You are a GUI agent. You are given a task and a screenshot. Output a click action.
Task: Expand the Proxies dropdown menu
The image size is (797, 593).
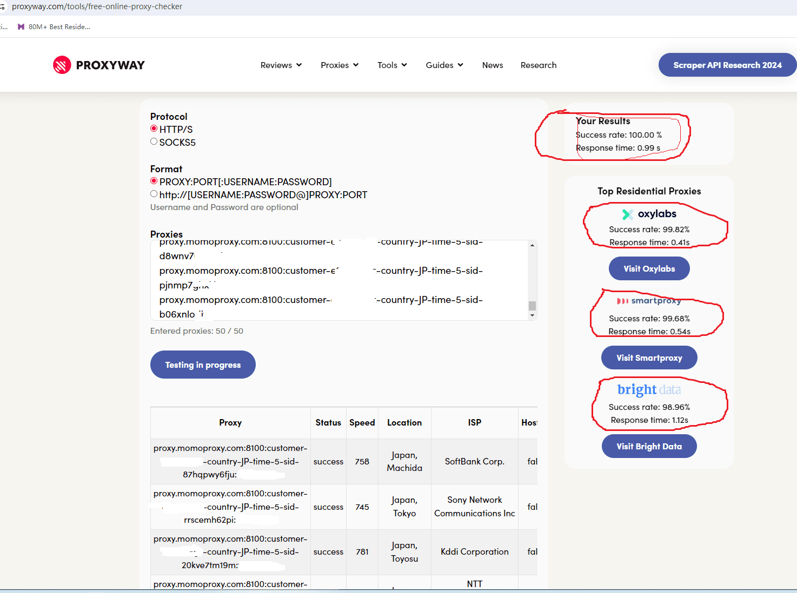click(x=340, y=65)
